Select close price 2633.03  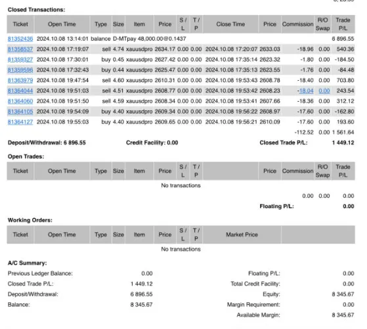pos(270,49)
